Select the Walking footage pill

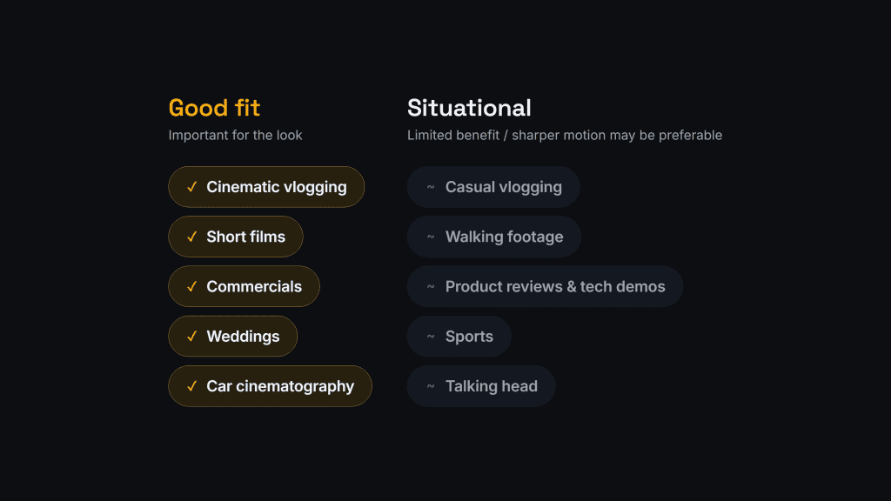click(x=494, y=237)
